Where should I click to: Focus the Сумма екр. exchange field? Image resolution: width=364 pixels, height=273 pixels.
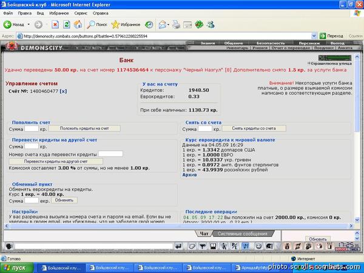pos(32,200)
